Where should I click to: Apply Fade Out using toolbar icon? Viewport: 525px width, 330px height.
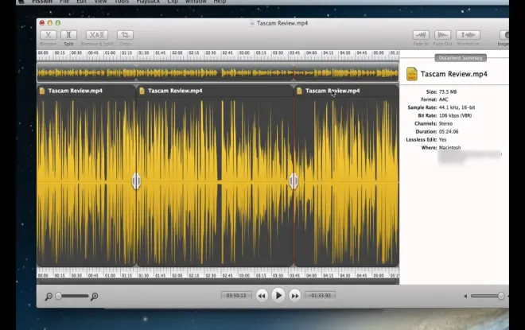click(x=442, y=35)
